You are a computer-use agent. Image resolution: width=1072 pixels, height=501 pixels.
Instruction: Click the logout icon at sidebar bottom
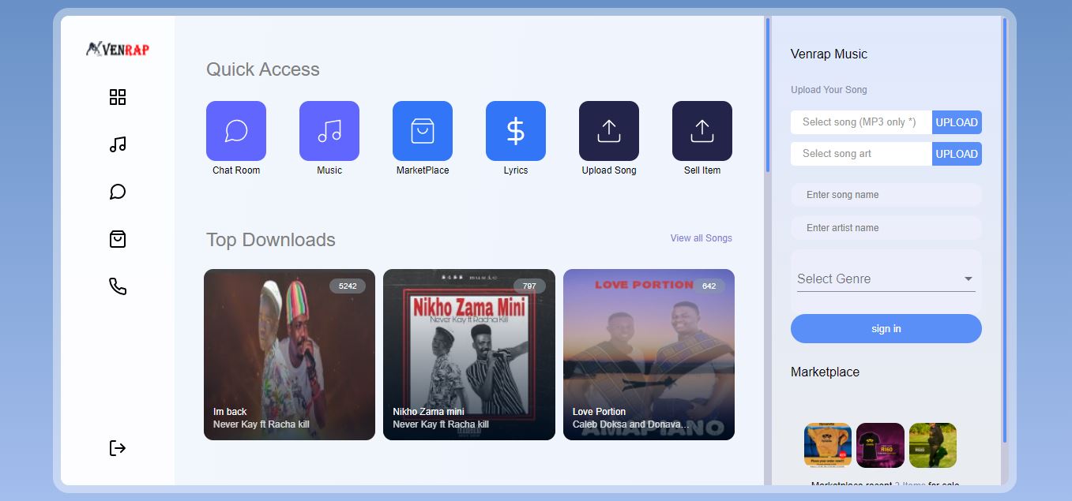pos(118,448)
